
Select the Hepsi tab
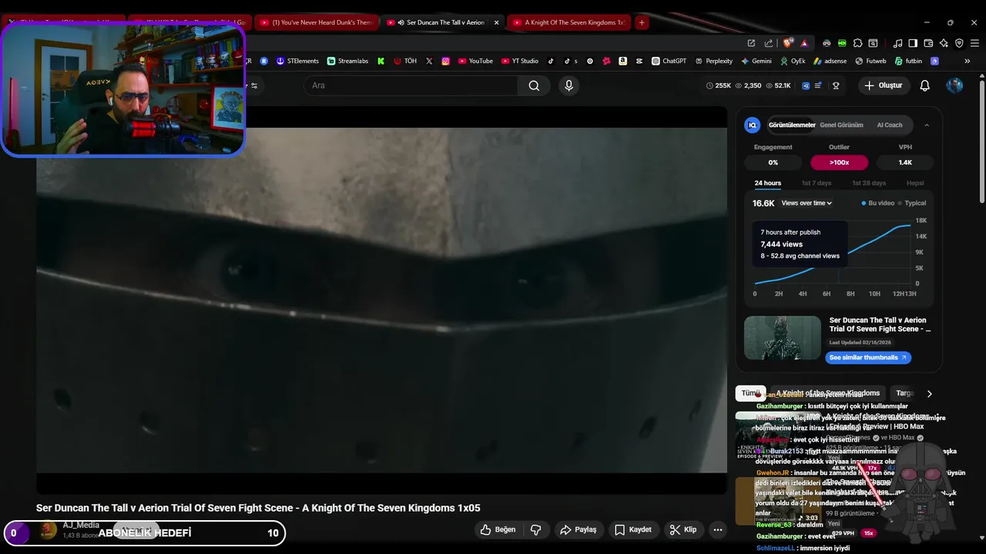pos(915,183)
